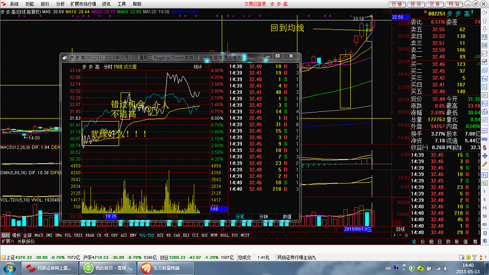Select the VOL-TDX indicator tab
Viewport: 489px width, 275px height.
click(x=146, y=235)
